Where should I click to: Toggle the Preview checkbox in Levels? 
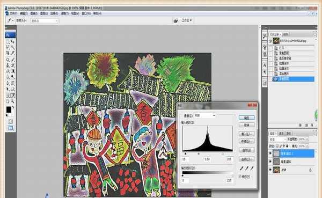(240, 176)
